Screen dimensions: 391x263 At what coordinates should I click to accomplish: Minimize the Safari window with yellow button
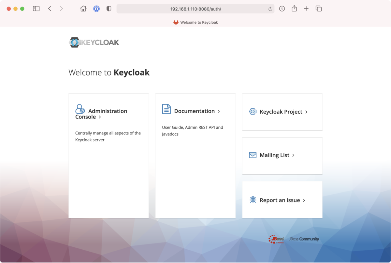(15, 9)
